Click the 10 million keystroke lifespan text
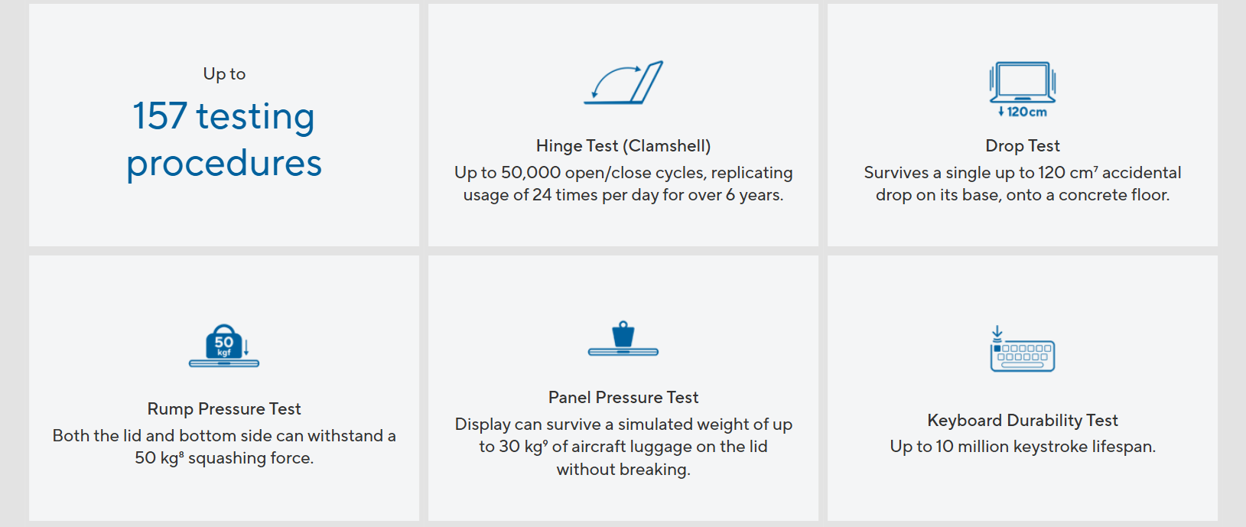The width and height of the screenshot is (1246, 527). [1022, 447]
